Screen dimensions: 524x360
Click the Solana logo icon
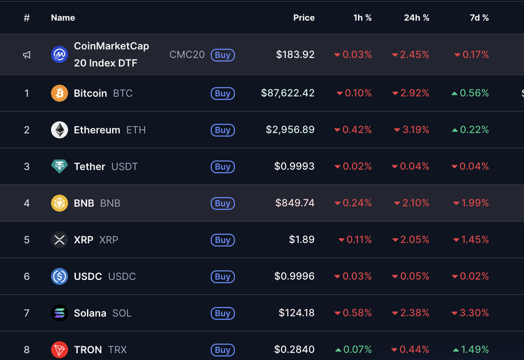coord(59,313)
